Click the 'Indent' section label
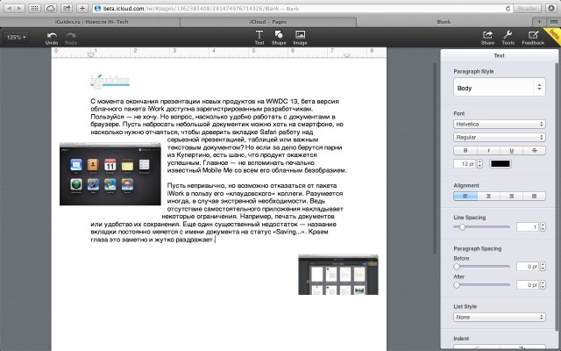The width and height of the screenshot is (561, 351). coord(461,339)
